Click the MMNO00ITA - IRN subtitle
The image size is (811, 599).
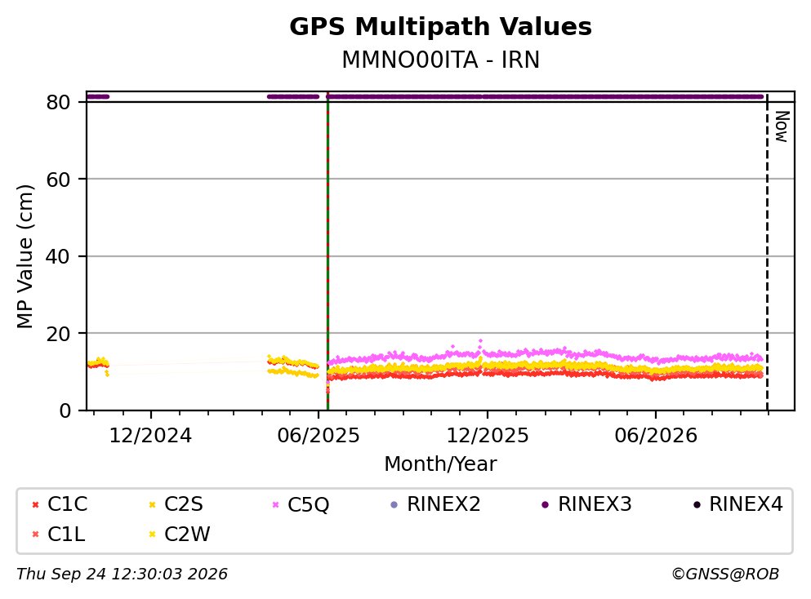coord(441,60)
